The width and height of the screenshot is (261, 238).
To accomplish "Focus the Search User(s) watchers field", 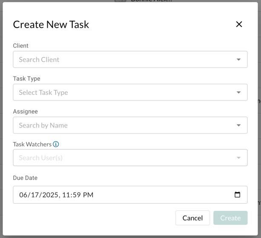I will point(130,158).
